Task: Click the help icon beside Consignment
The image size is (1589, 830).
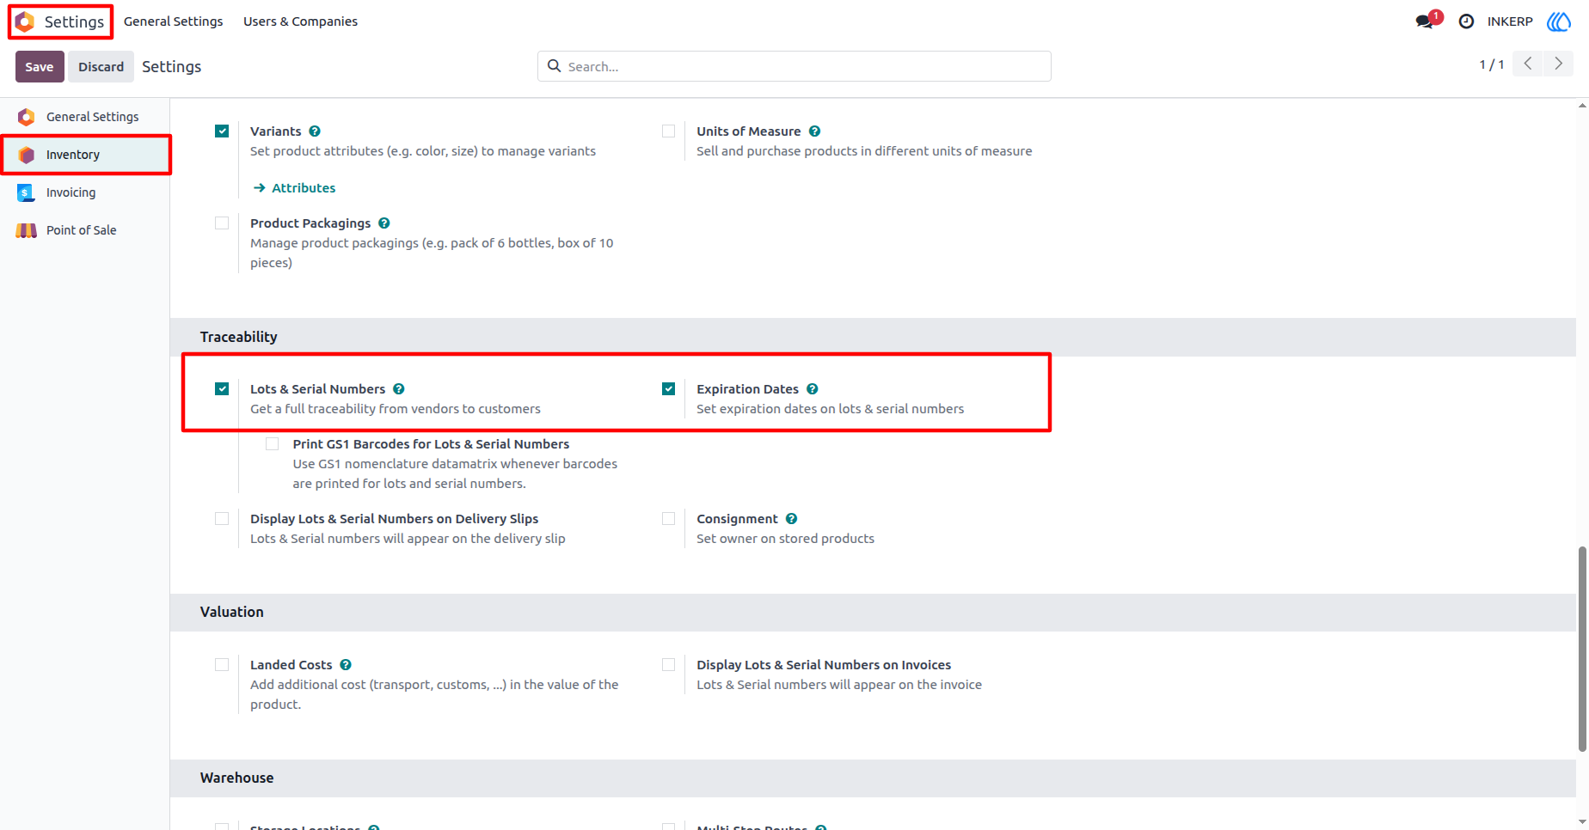Action: 792,519
